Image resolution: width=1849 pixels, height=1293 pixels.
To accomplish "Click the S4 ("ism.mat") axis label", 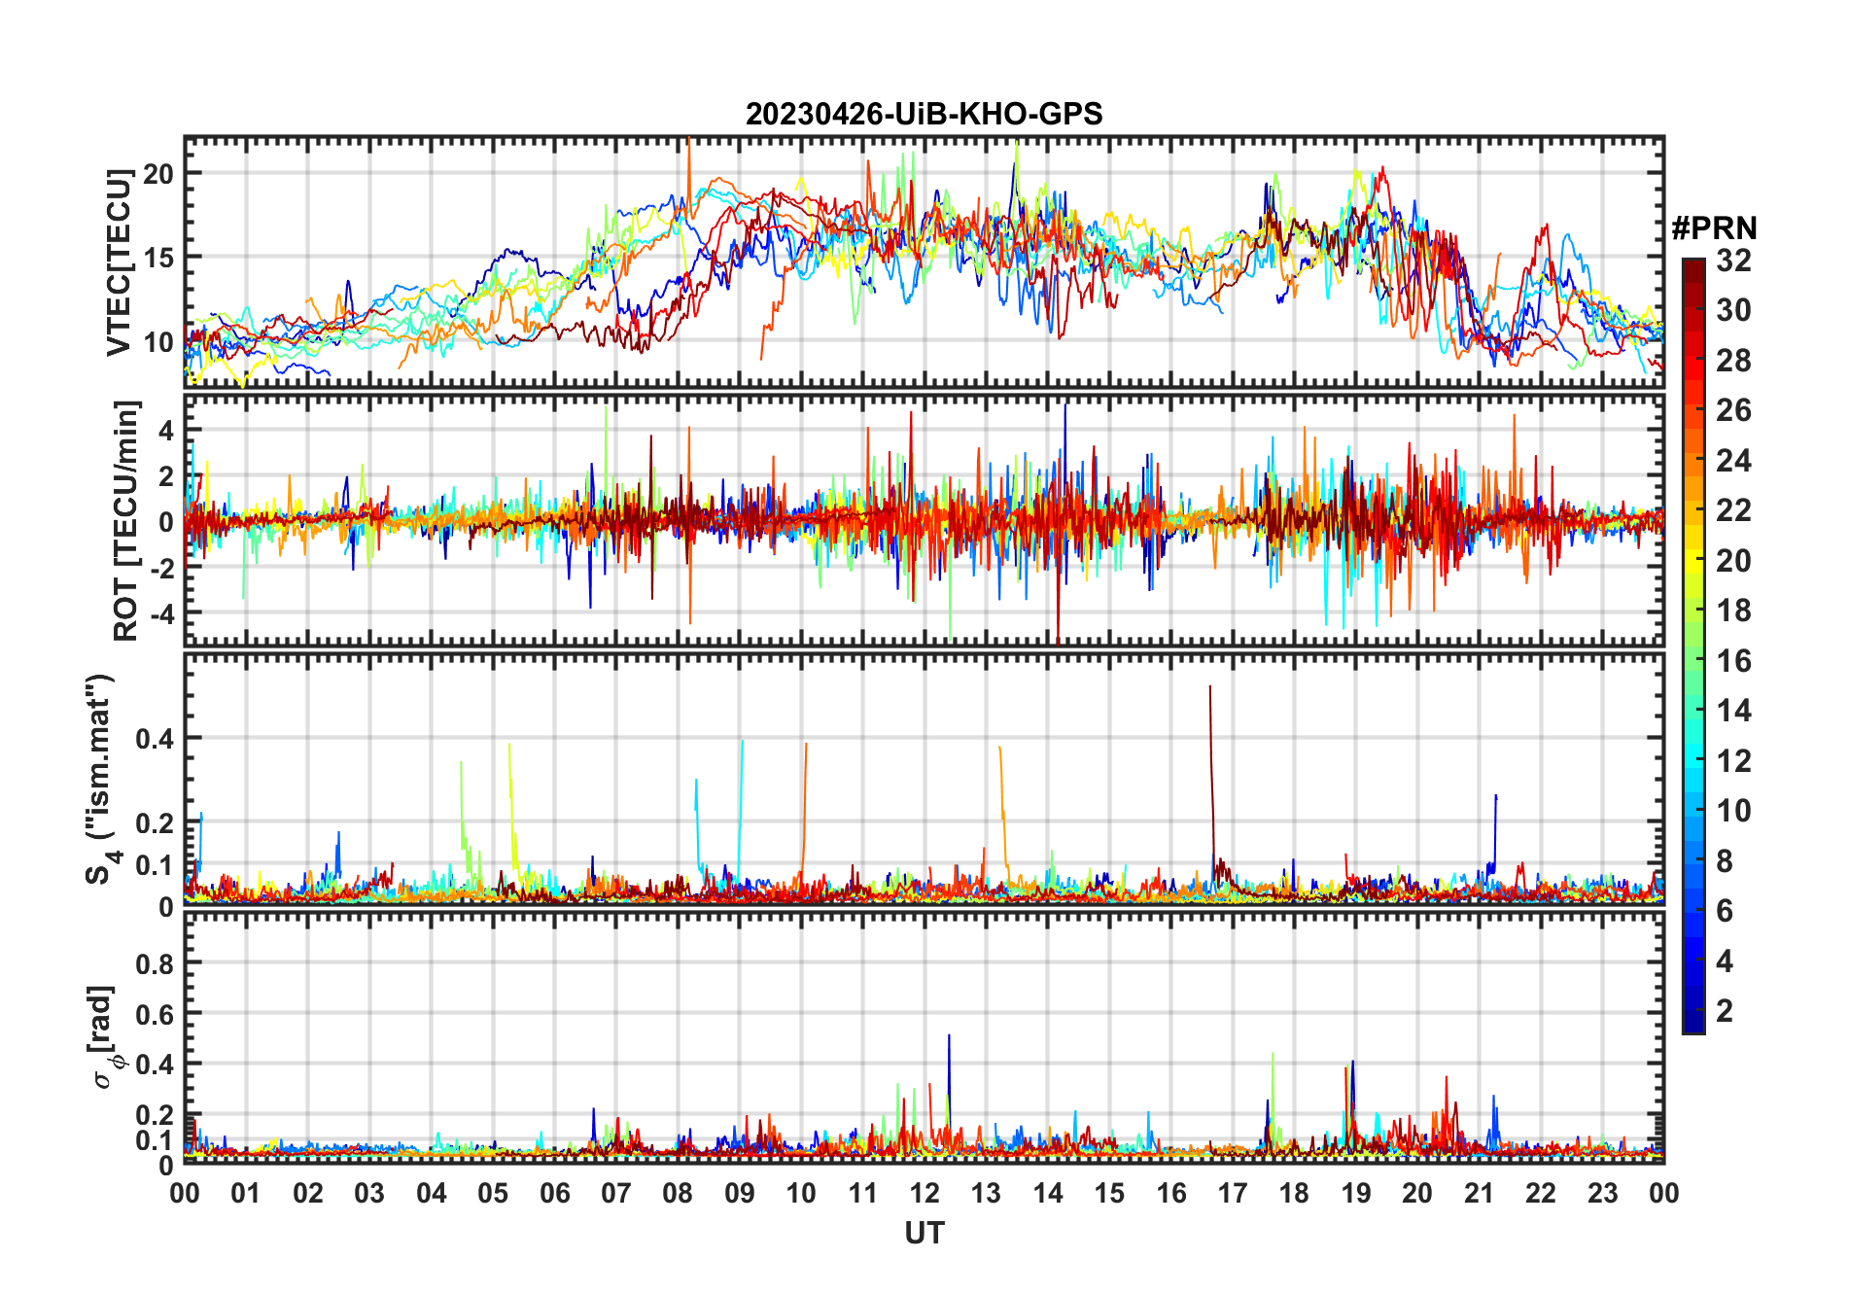I will pyautogui.click(x=101, y=780).
